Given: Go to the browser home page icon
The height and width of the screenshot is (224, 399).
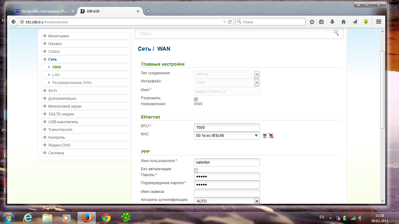Looking at the screenshot, I should [x=344, y=22].
